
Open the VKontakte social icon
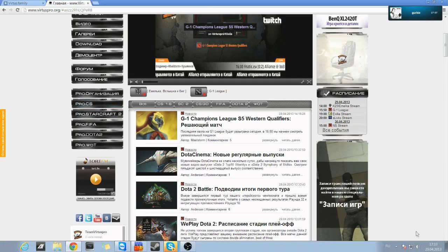[107, 218]
